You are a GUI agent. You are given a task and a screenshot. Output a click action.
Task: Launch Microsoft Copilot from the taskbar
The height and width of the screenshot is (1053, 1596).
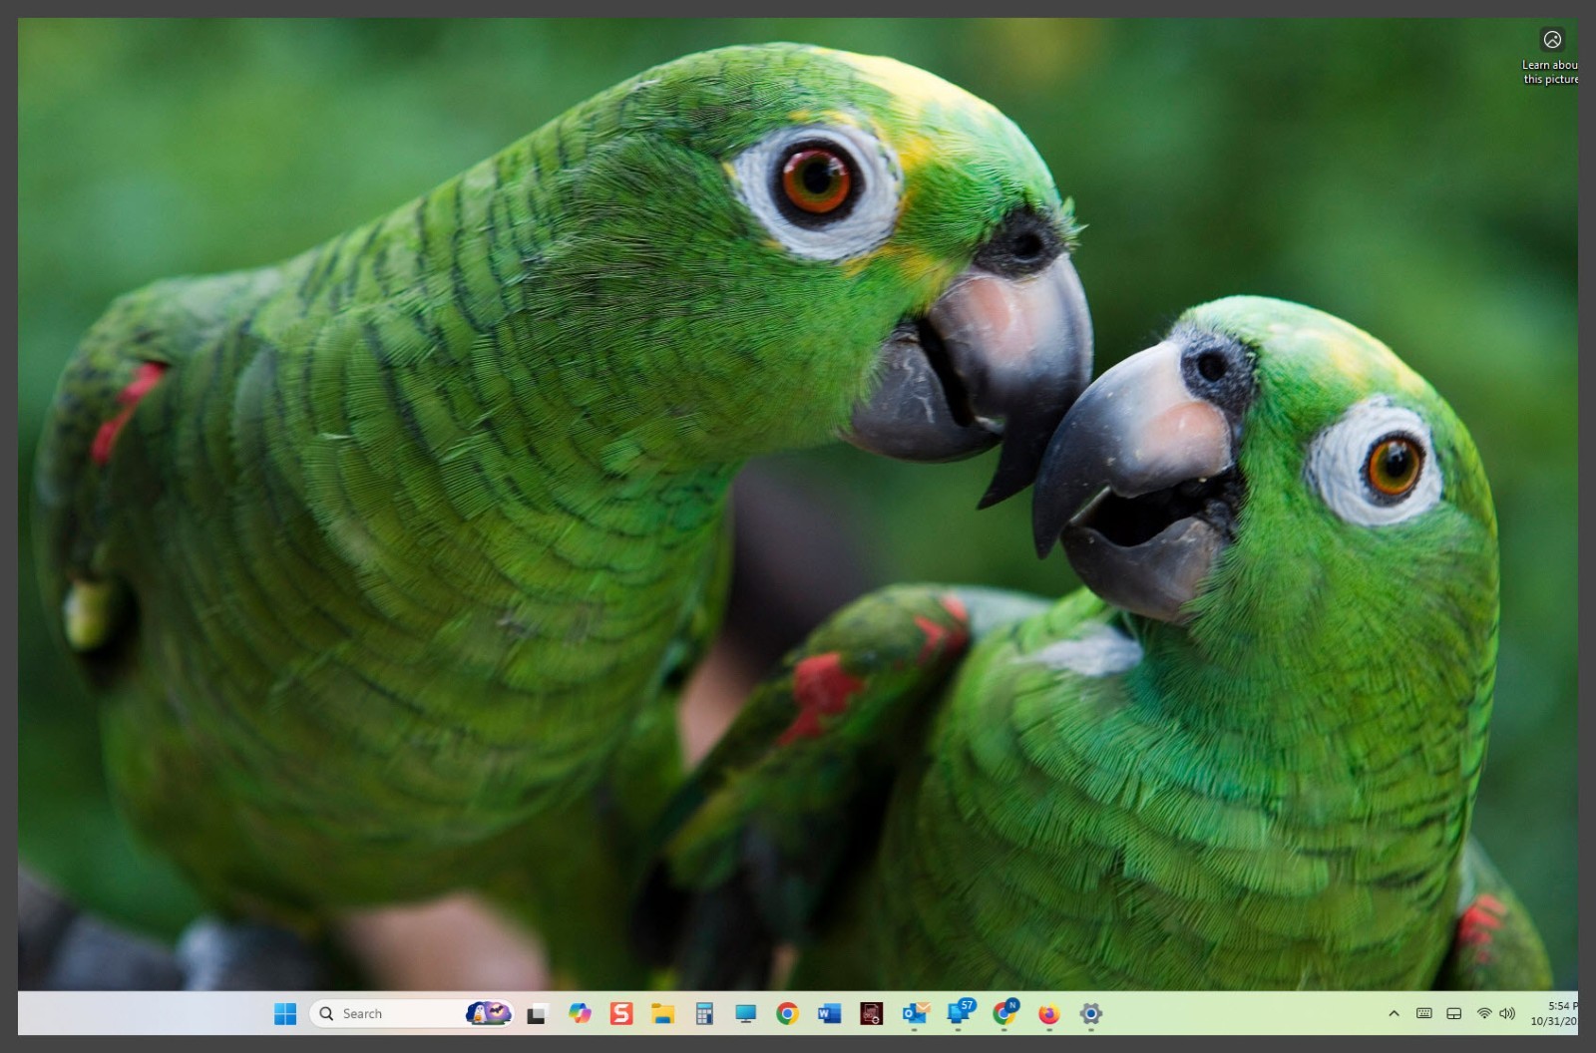[x=580, y=1013]
